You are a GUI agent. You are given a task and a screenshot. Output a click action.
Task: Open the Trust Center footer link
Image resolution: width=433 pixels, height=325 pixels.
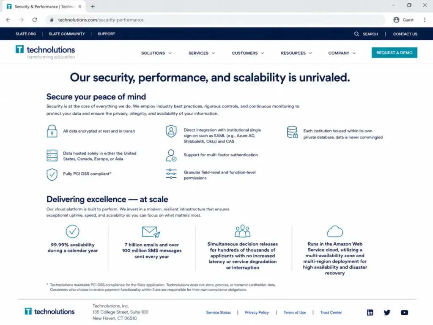click(331, 312)
